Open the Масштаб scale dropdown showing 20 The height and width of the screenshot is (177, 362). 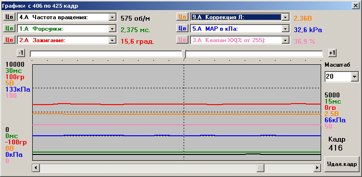click(354, 77)
